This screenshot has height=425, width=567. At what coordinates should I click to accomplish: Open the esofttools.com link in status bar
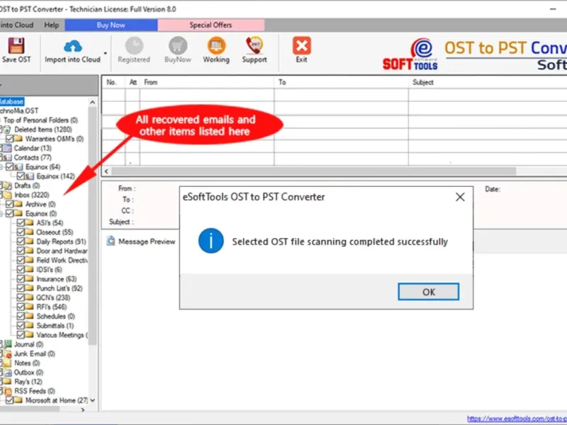[x=517, y=419]
